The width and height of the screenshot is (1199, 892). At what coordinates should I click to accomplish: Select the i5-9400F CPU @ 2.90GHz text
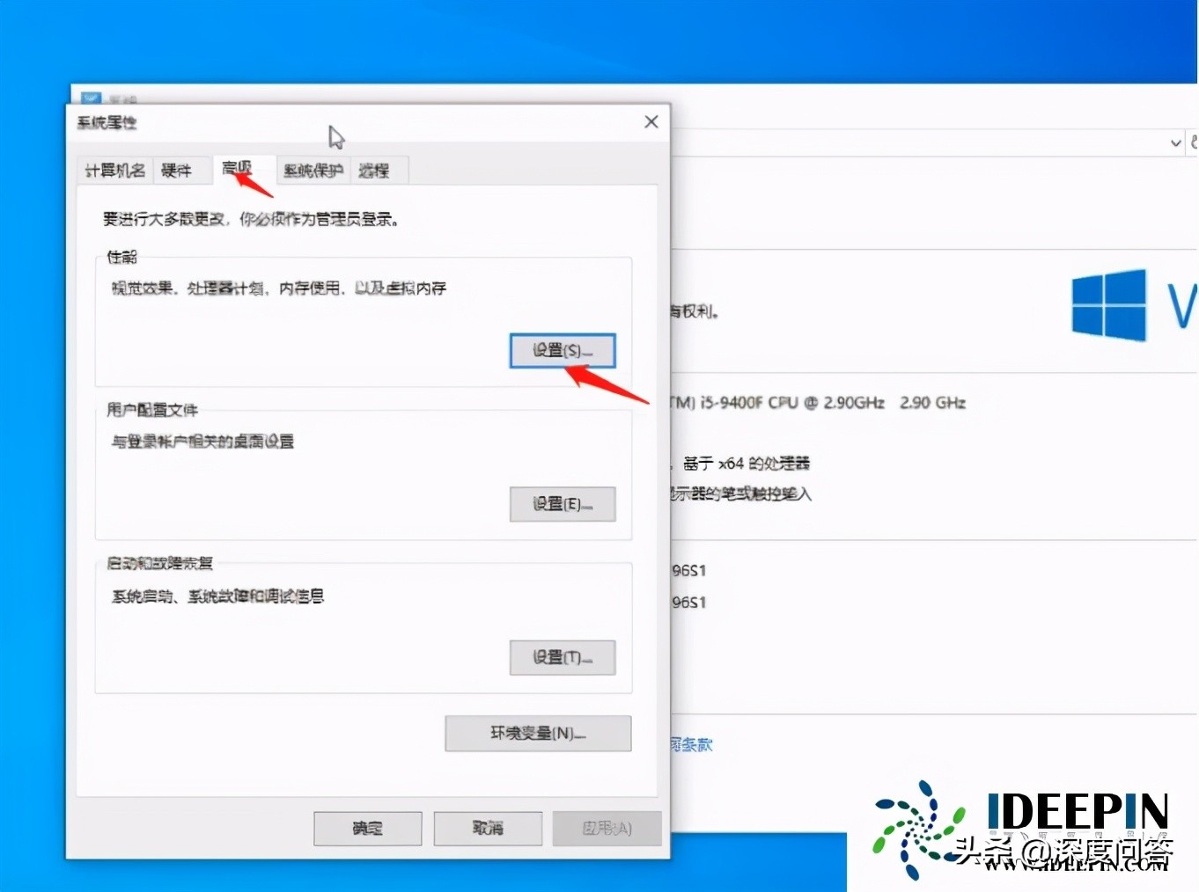pos(792,403)
